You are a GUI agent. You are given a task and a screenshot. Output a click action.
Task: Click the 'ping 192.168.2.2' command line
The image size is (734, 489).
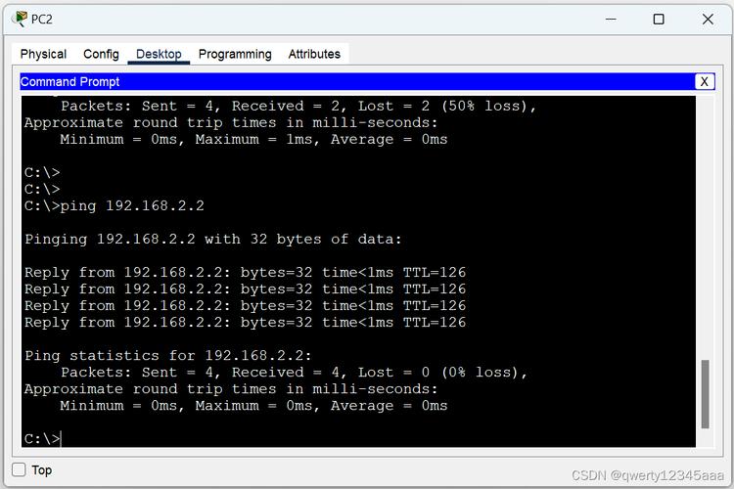[x=132, y=205]
